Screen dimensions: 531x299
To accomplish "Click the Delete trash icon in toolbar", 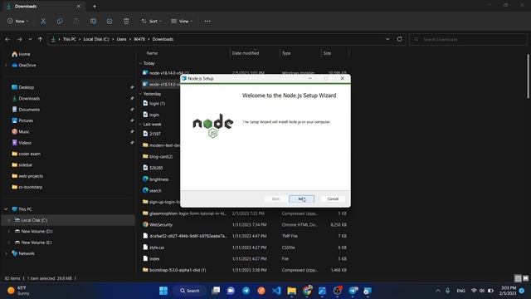I will (x=126, y=22).
